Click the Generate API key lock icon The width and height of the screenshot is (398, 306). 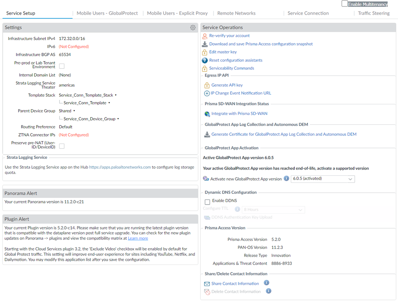point(207,85)
